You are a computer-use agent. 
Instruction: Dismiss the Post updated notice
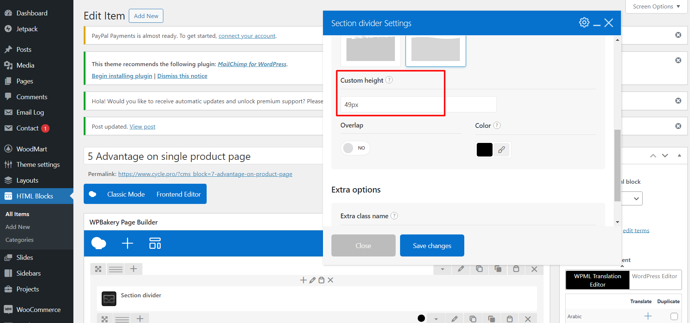pos(678,126)
